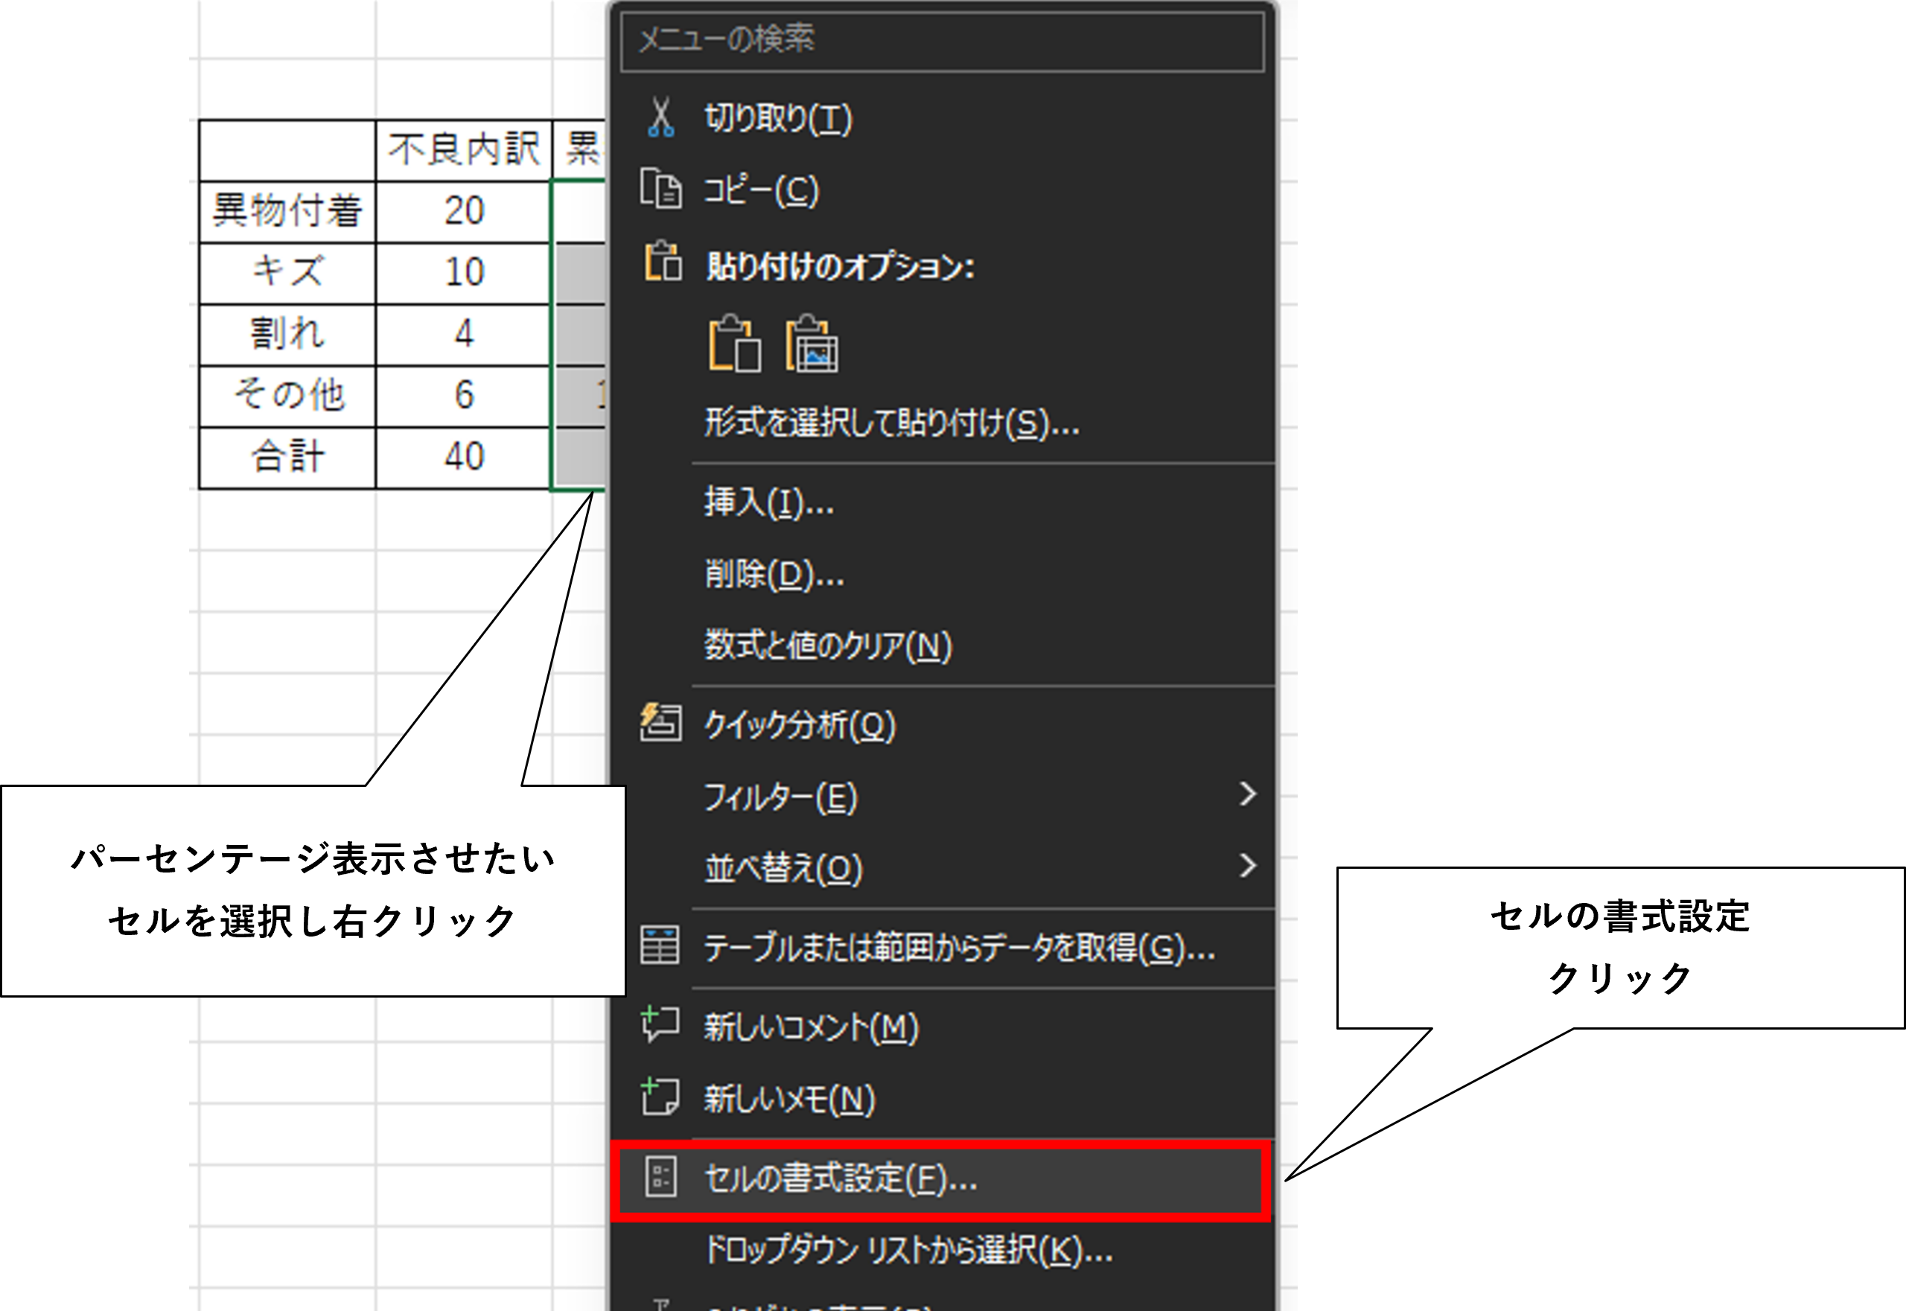Click the Quick Analysis lightning icon
Viewport: 1906px width, 1311px height.
tap(660, 723)
